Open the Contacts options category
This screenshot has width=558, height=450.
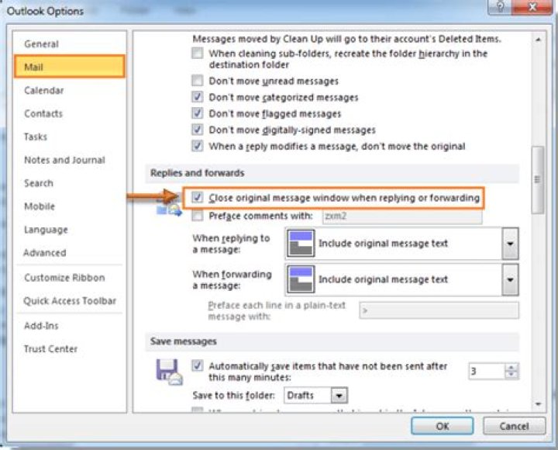coord(43,113)
